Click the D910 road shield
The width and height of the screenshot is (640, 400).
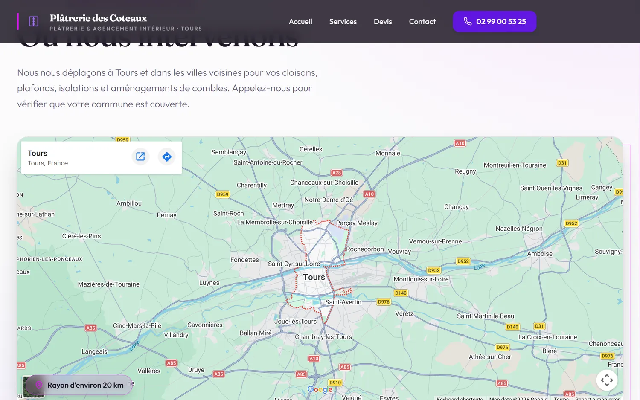click(335, 383)
